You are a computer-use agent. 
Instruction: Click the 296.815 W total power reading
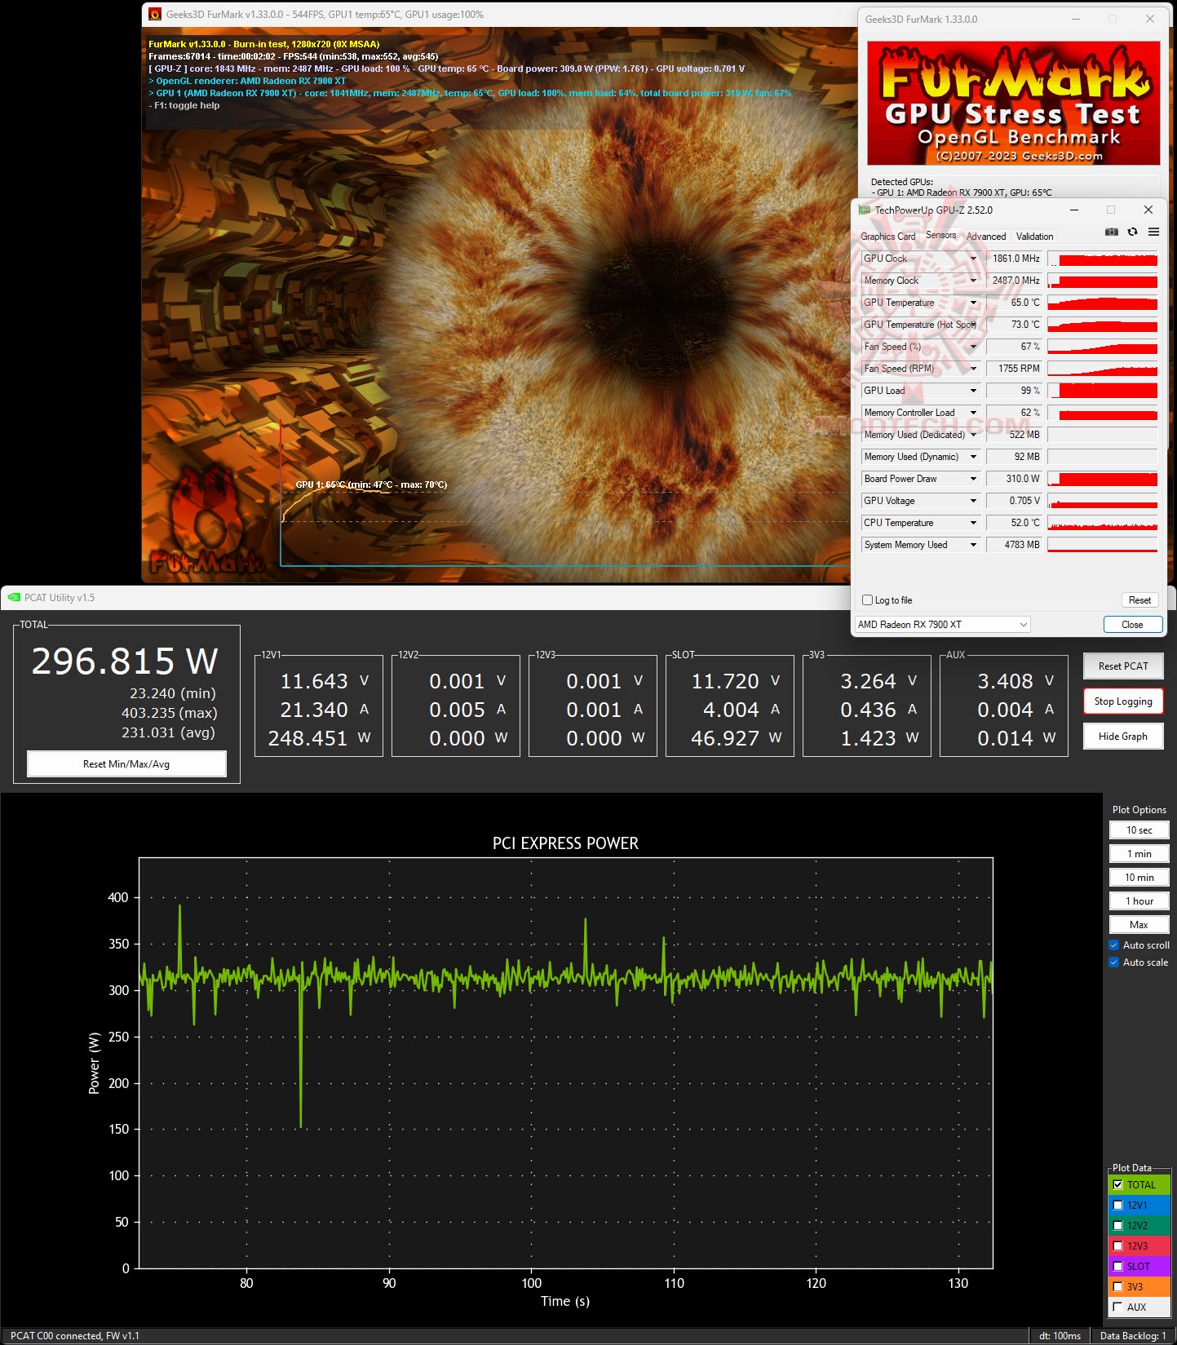[125, 661]
